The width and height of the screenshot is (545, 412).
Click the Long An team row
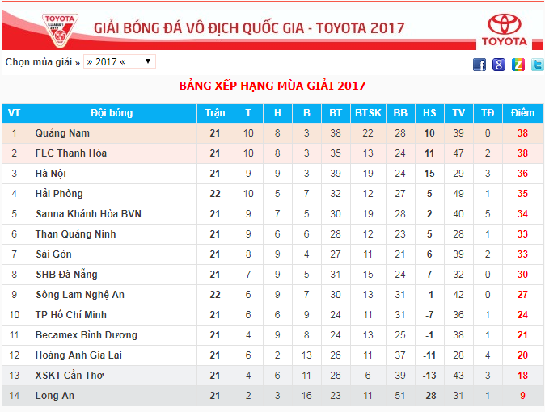tap(272, 396)
